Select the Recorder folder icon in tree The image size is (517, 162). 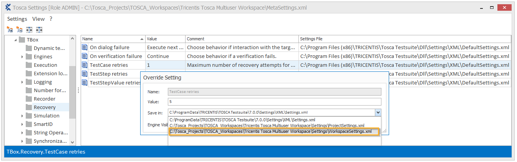coord(29,99)
